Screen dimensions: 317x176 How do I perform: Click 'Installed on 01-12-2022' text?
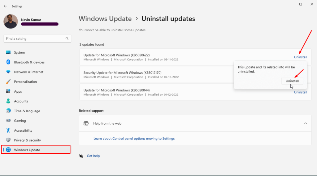pos(163,95)
